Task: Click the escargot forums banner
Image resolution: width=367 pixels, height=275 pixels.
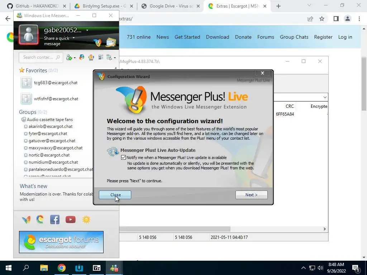Action: point(61,242)
